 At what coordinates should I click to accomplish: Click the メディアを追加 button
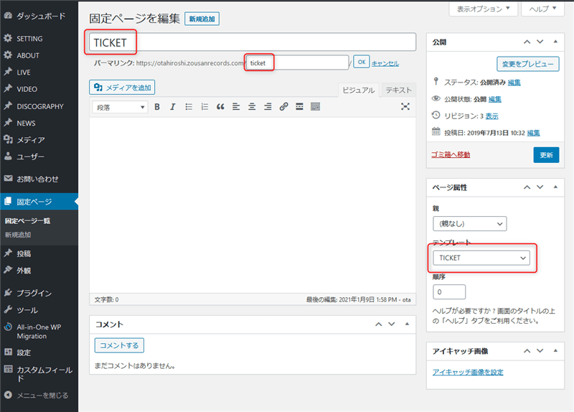pyautogui.click(x=122, y=87)
